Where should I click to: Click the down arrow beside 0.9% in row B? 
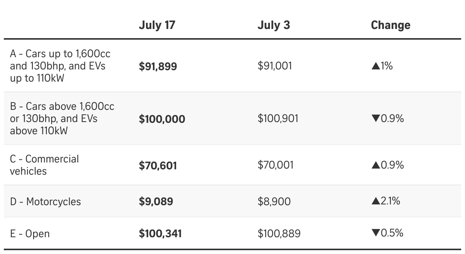[x=375, y=119]
